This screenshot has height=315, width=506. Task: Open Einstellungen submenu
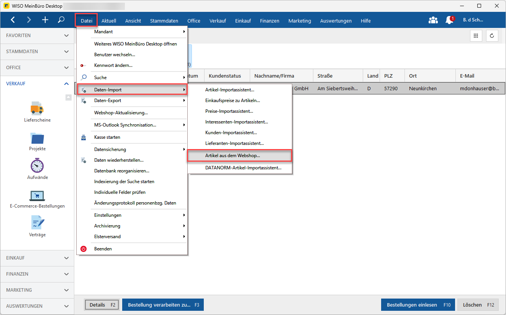[x=132, y=215]
